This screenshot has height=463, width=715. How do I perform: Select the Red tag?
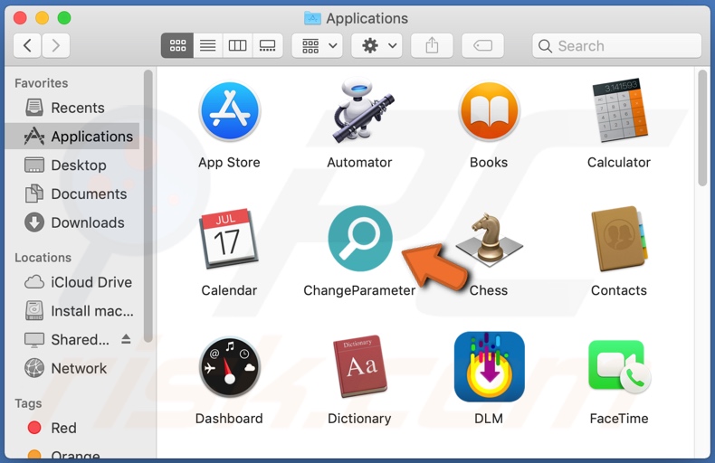[x=73, y=428]
